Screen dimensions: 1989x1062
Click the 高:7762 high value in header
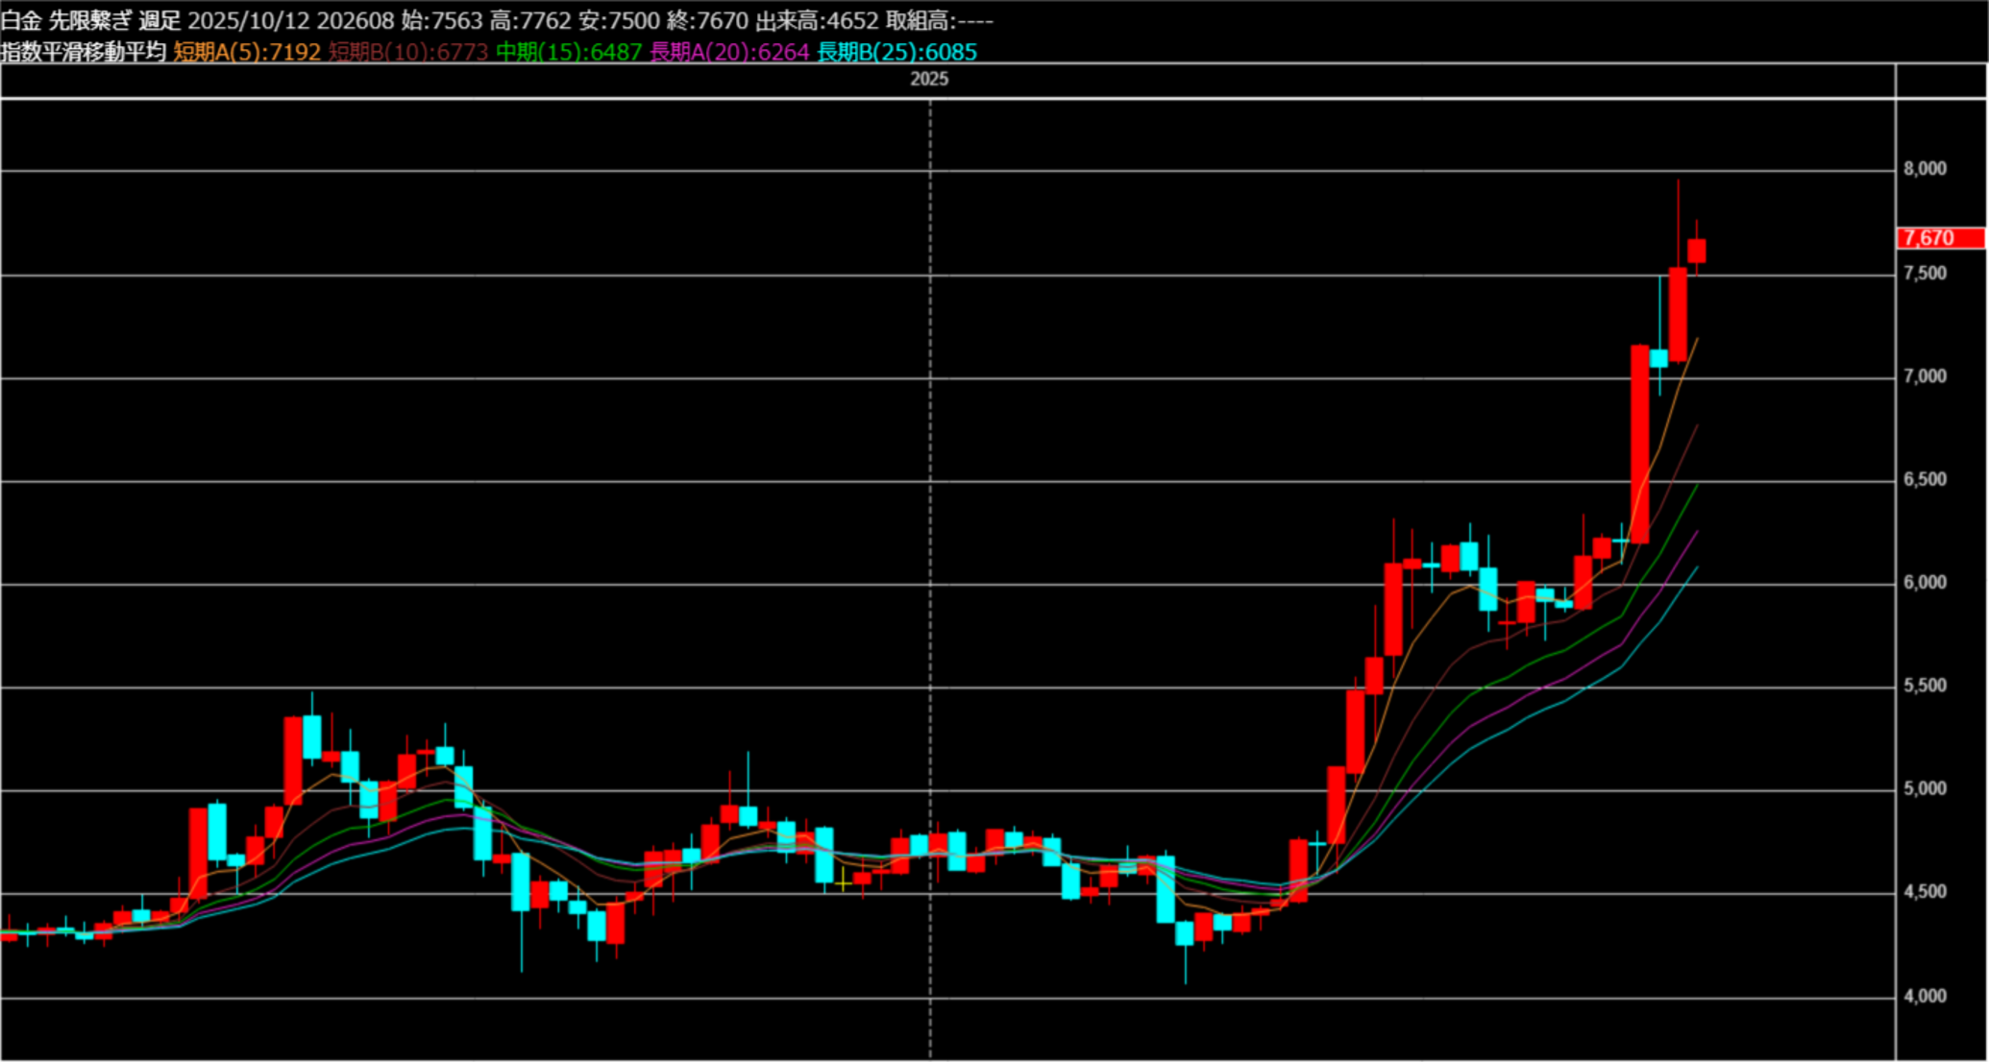(530, 20)
